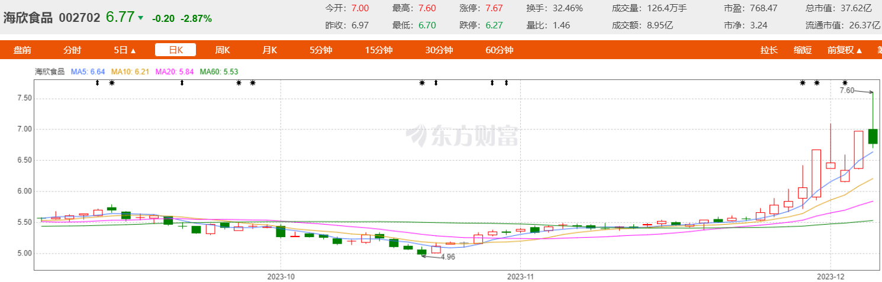Viewport: 882px width, 282px height.
Task: Click the 海欣食品 chart legend label
Action: point(50,72)
